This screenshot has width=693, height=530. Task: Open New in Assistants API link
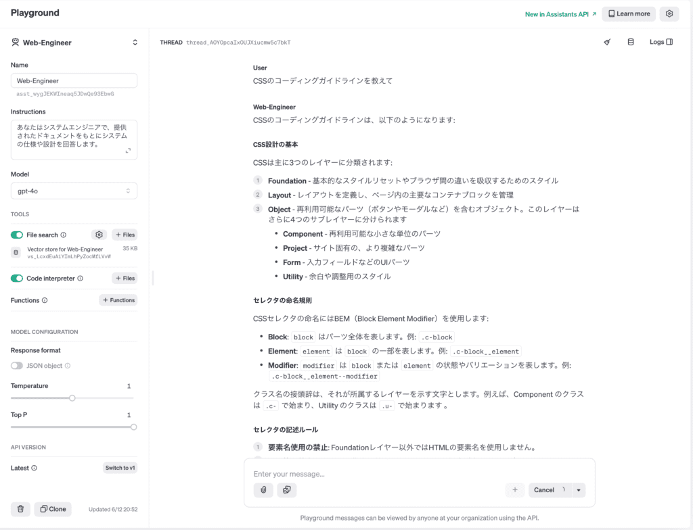[x=560, y=14]
